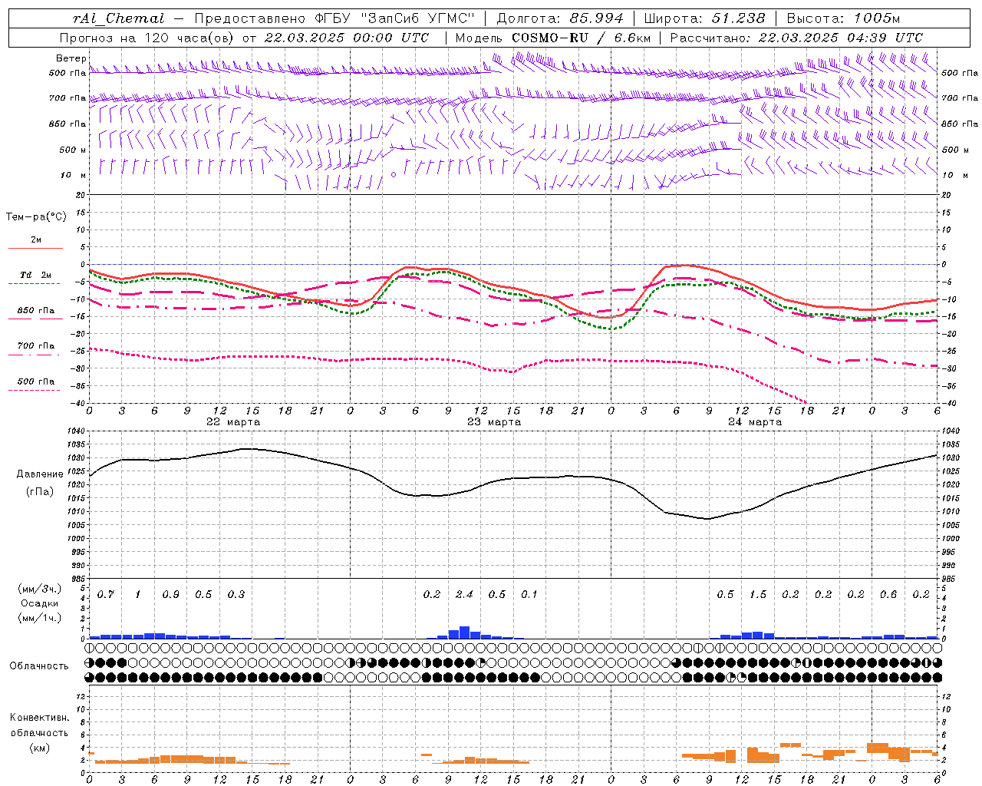Click the left-hand 500 м wind level label
The height and width of the screenshot is (786, 982).
coord(73,150)
